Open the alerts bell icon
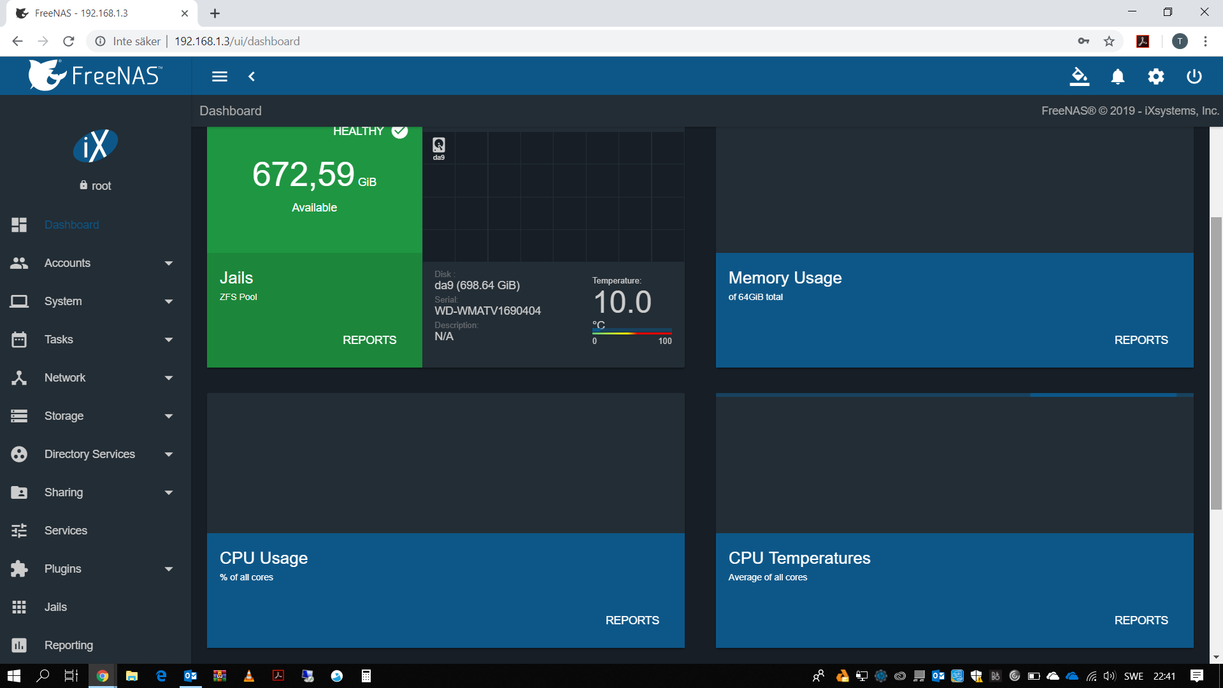 pos(1117,76)
